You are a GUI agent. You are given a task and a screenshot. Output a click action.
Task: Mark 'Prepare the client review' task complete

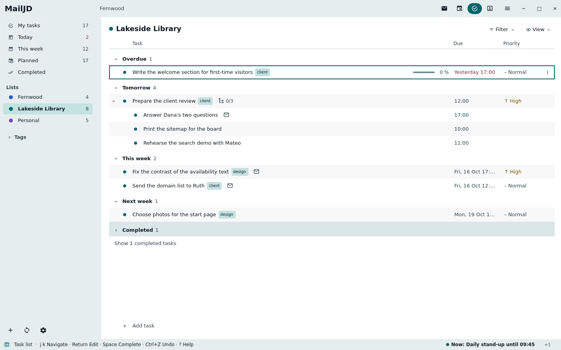[x=125, y=101]
